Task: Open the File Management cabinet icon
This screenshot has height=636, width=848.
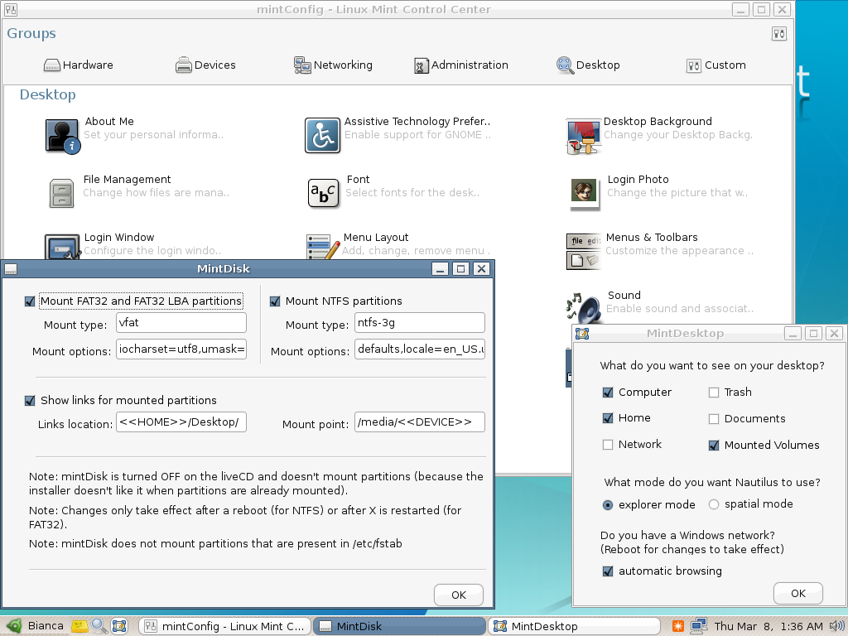Action: tap(61, 193)
